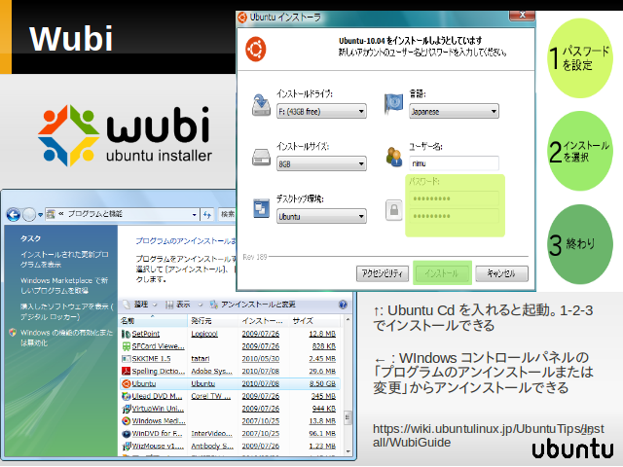
Task: Click the hard disk size icon
Action: point(261,158)
